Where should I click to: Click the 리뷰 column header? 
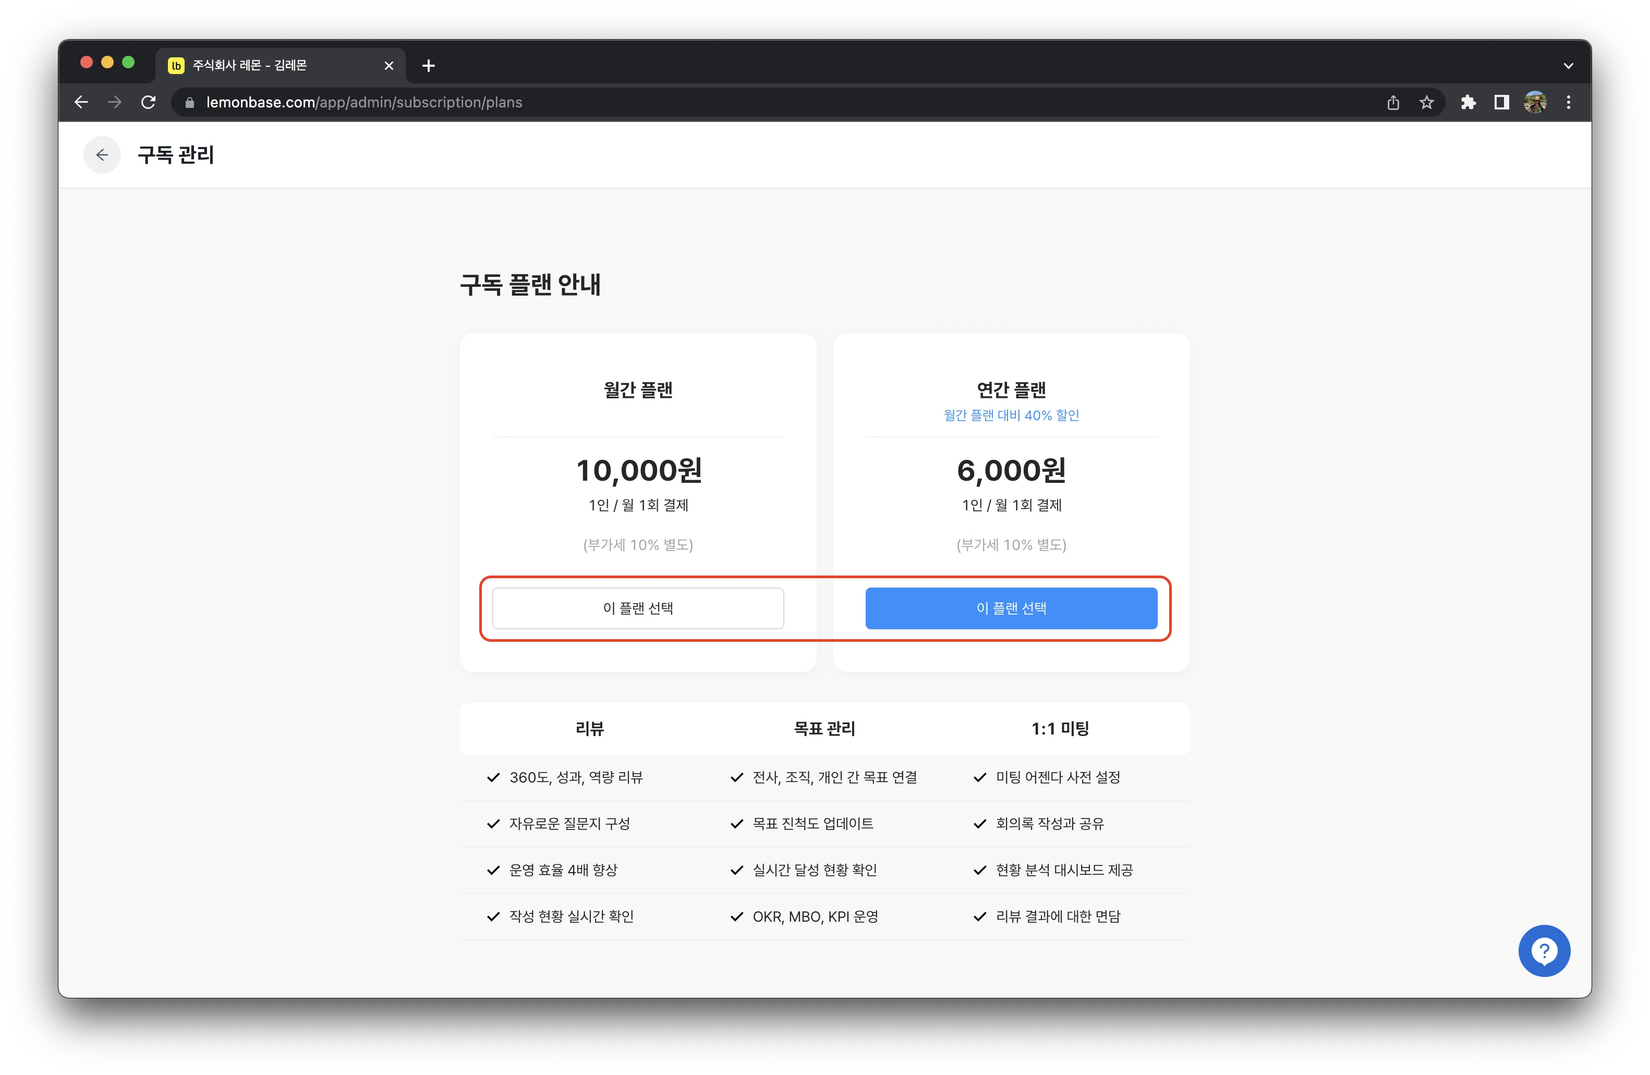point(589,728)
